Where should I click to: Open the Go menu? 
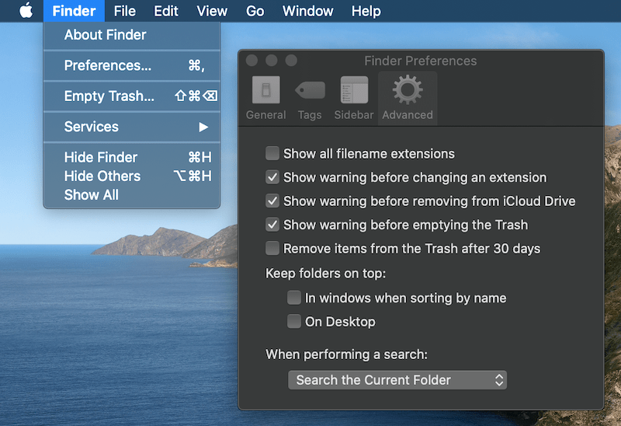pyautogui.click(x=255, y=11)
